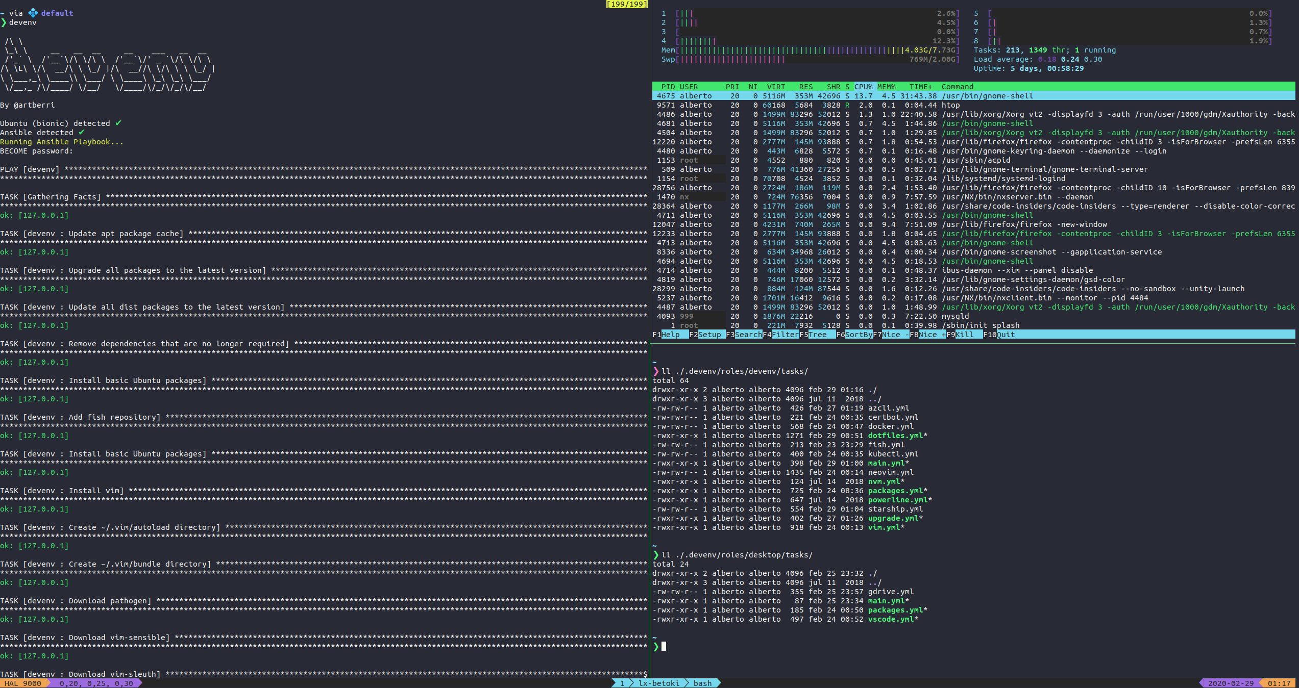1299x688 pixels.
Task: Click the green prompt chevron before 'devenv'
Action: point(4,22)
